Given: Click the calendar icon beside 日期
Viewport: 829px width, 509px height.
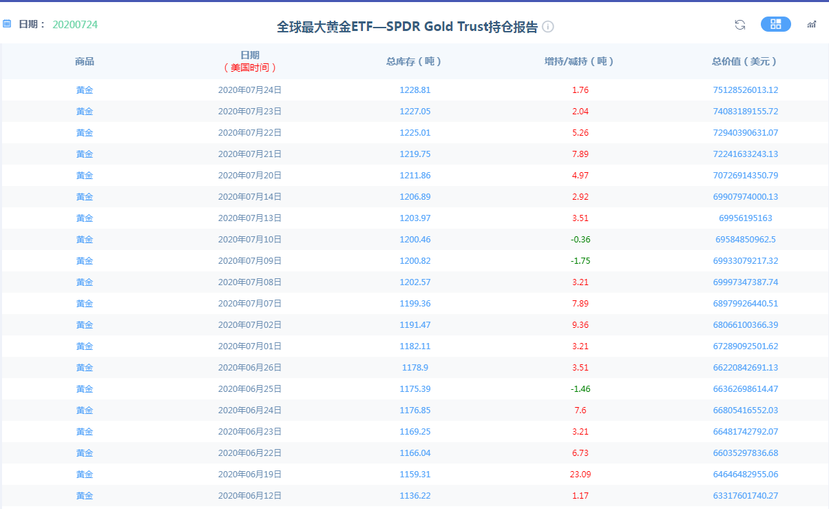Looking at the screenshot, I should pyautogui.click(x=7, y=24).
